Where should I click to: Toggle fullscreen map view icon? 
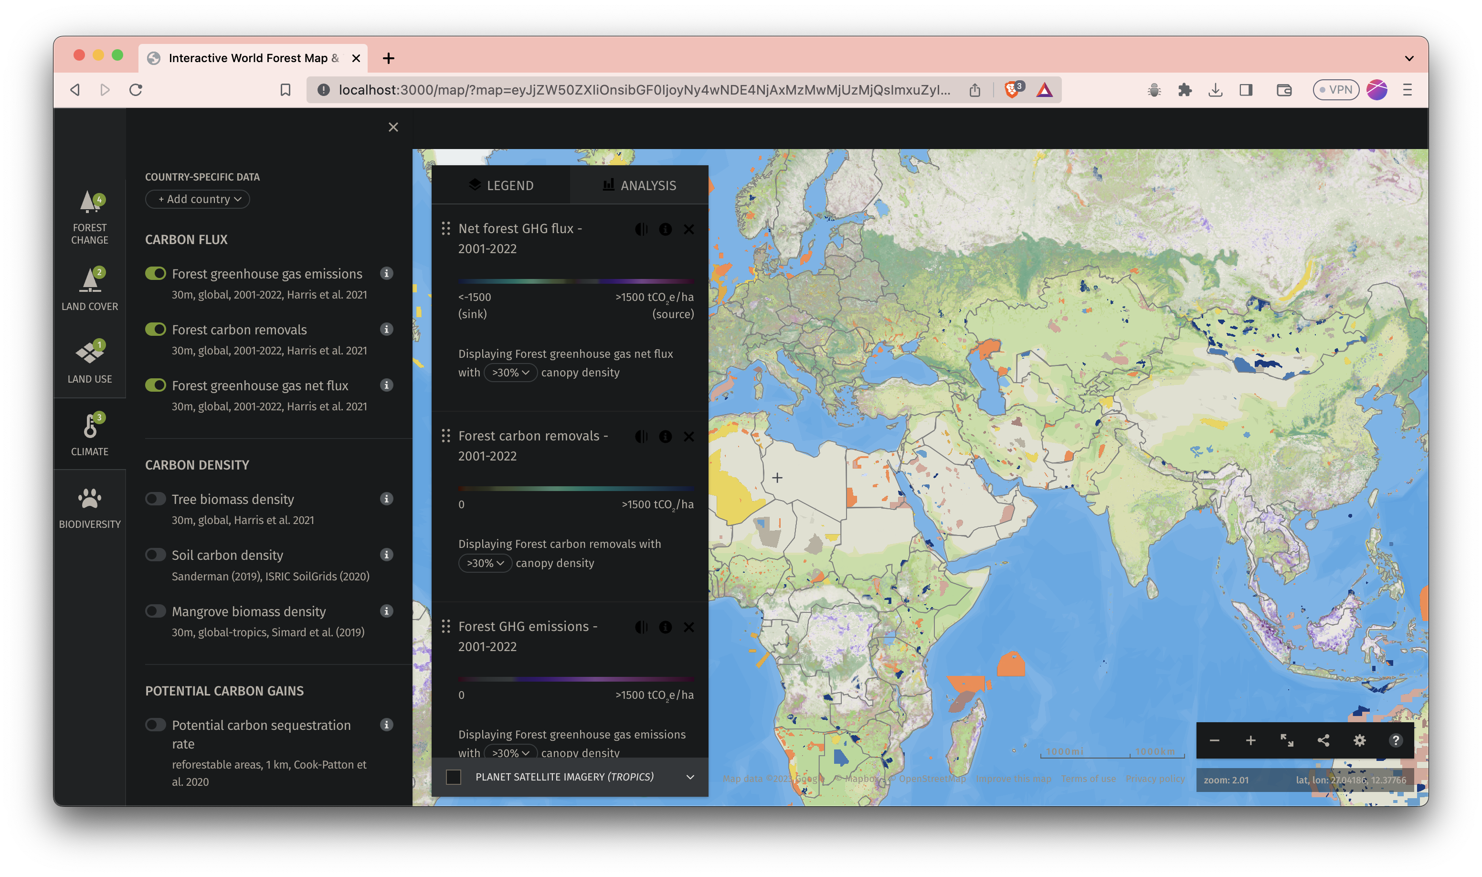click(x=1287, y=740)
